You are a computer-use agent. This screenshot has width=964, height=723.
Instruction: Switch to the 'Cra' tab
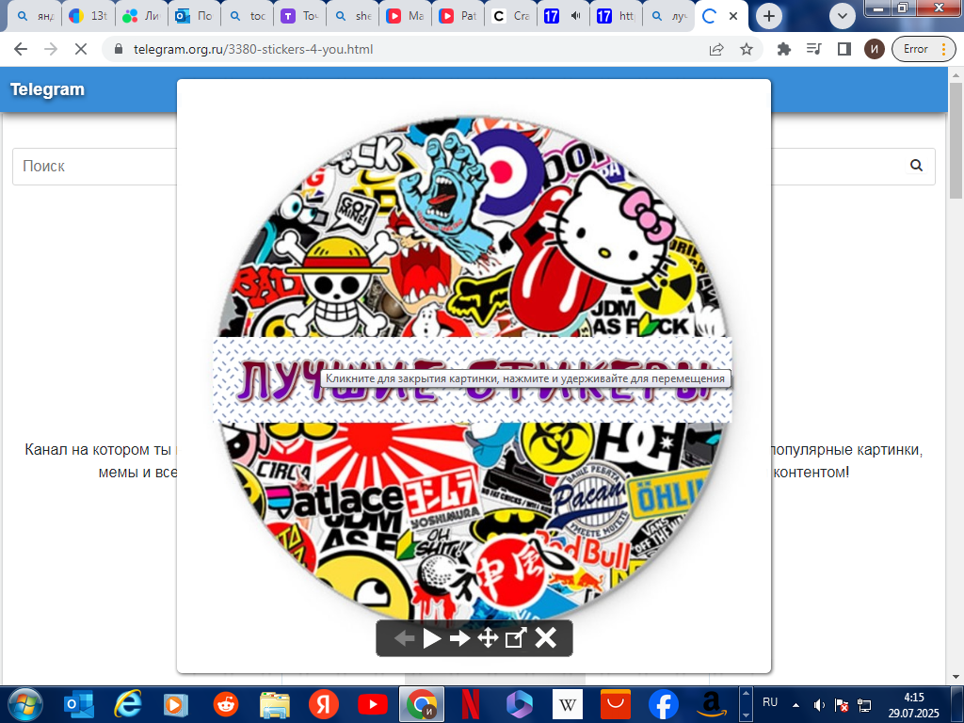tap(511, 16)
